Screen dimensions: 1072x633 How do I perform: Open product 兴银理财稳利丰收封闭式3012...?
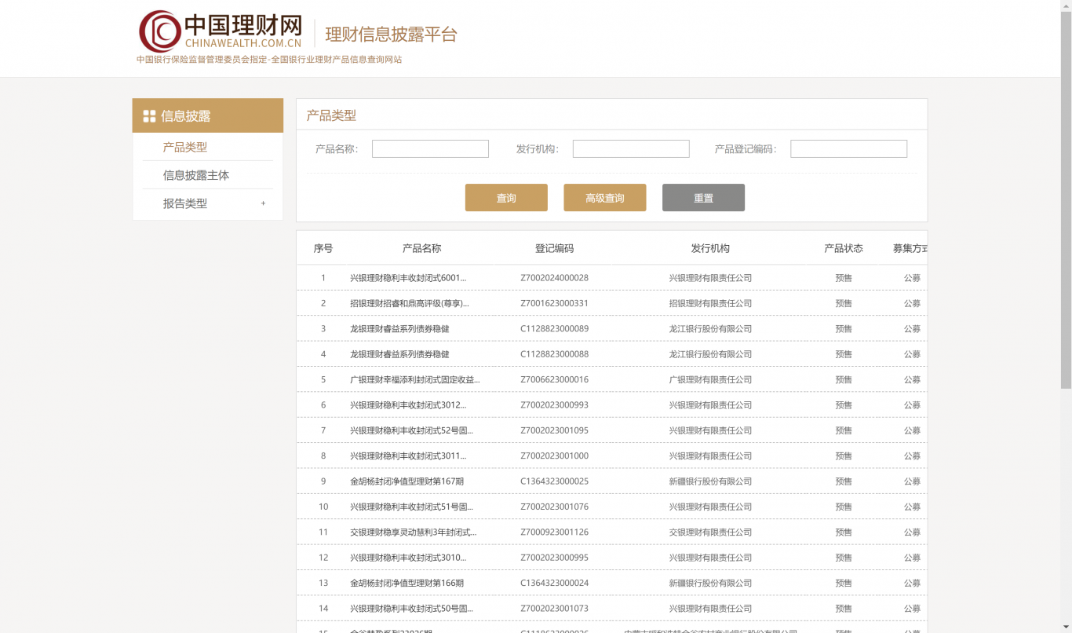click(408, 405)
